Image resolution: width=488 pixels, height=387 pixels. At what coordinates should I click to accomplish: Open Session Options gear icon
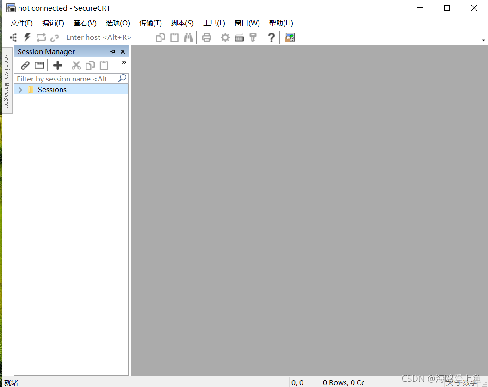coord(225,37)
